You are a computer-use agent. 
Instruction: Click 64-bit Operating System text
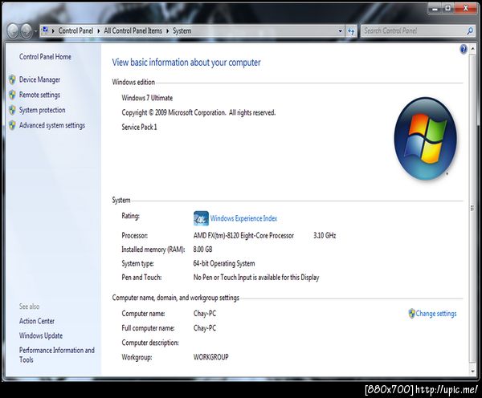(x=224, y=263)
